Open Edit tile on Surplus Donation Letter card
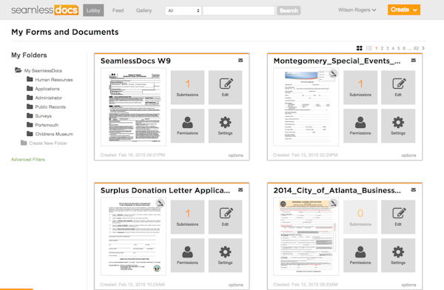Screen dimensions: 444x290 coord(225,217)
